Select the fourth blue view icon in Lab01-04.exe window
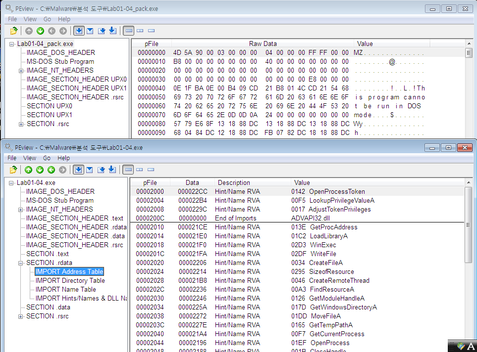 [112, 170]
